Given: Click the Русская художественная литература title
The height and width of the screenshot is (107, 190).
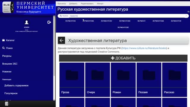Looking at the screenshot, I should point(93,9).
